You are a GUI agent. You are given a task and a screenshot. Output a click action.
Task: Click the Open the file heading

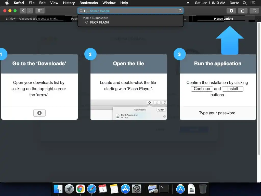(128, 64)
